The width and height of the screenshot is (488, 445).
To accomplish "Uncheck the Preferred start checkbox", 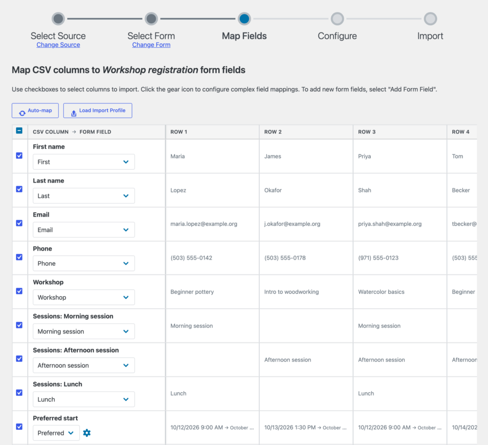I will pyautogui.click(x=19, y=426).
